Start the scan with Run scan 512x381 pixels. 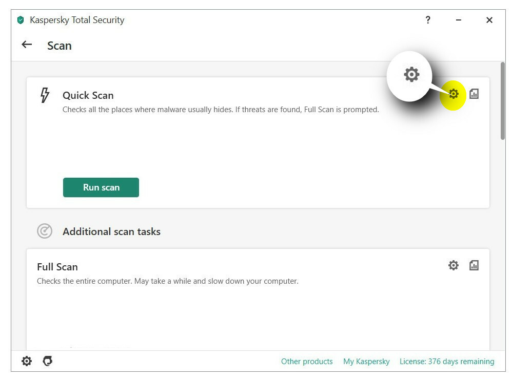pos(101,187)
